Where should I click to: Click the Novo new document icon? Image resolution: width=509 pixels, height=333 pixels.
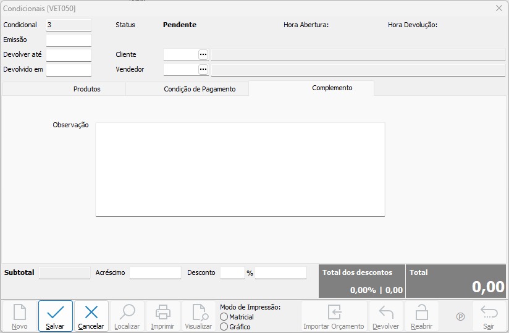[x=20, y=316]
